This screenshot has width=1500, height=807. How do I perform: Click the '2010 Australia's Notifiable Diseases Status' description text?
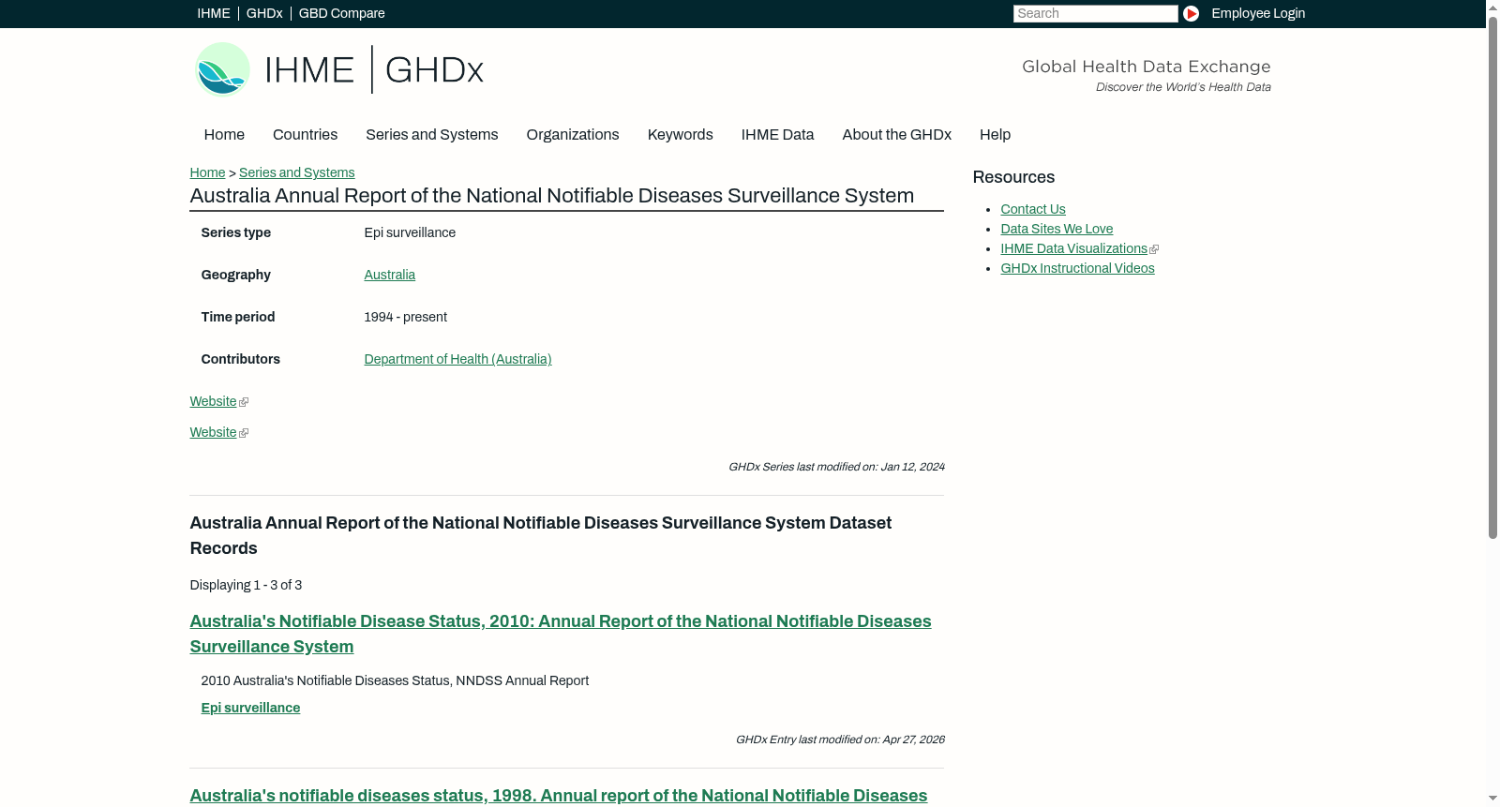395,680
